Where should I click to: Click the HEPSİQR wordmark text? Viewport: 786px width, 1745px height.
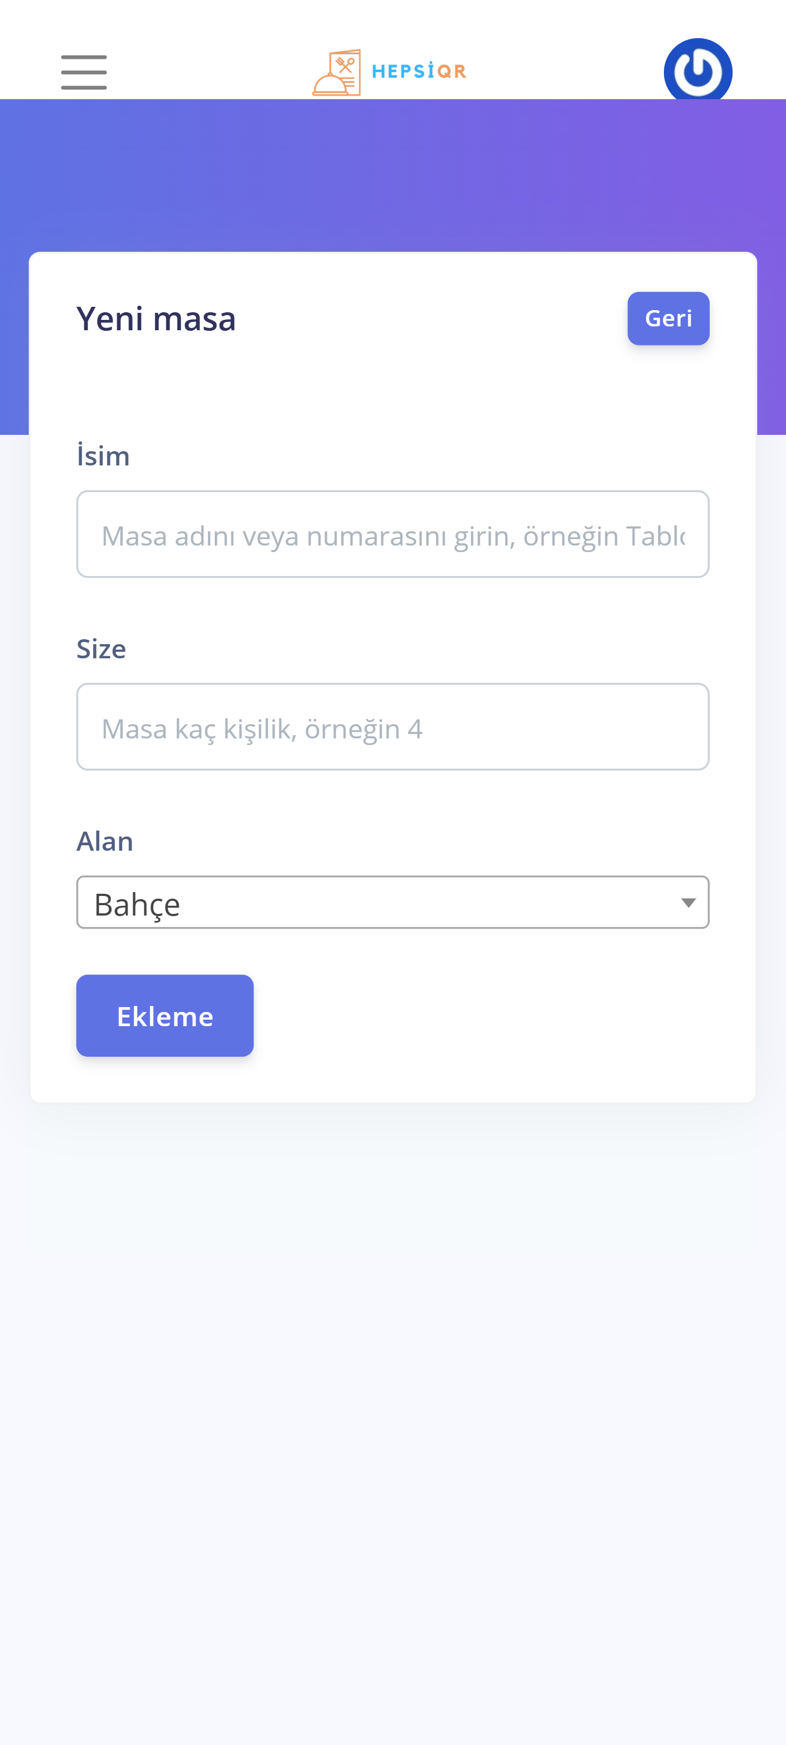pos(419,71)
